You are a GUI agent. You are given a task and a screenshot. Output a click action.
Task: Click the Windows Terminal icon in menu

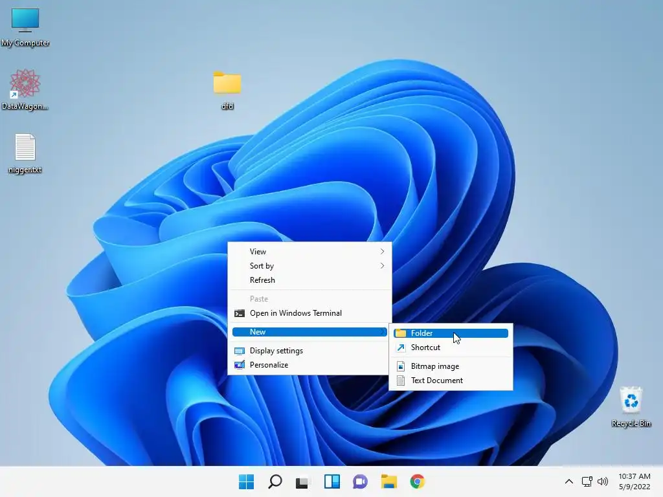click(240, 313)
